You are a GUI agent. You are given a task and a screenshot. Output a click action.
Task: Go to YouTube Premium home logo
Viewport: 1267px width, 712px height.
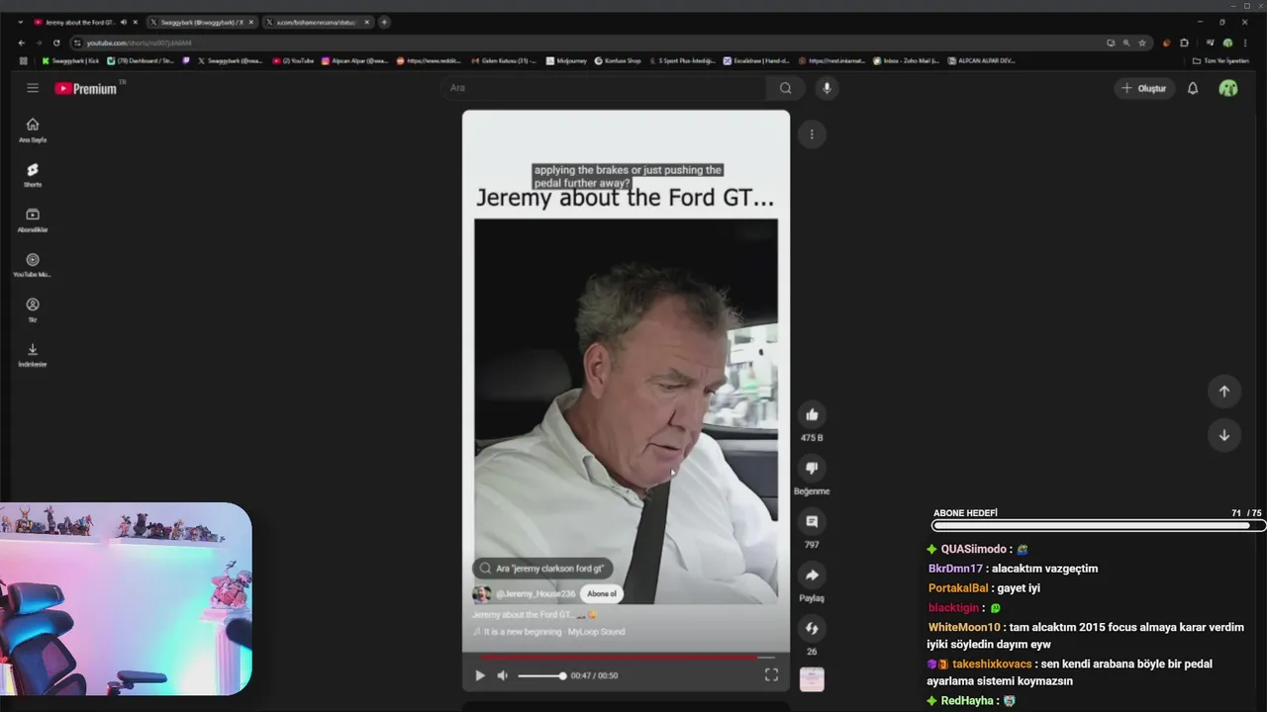(86, 88)
